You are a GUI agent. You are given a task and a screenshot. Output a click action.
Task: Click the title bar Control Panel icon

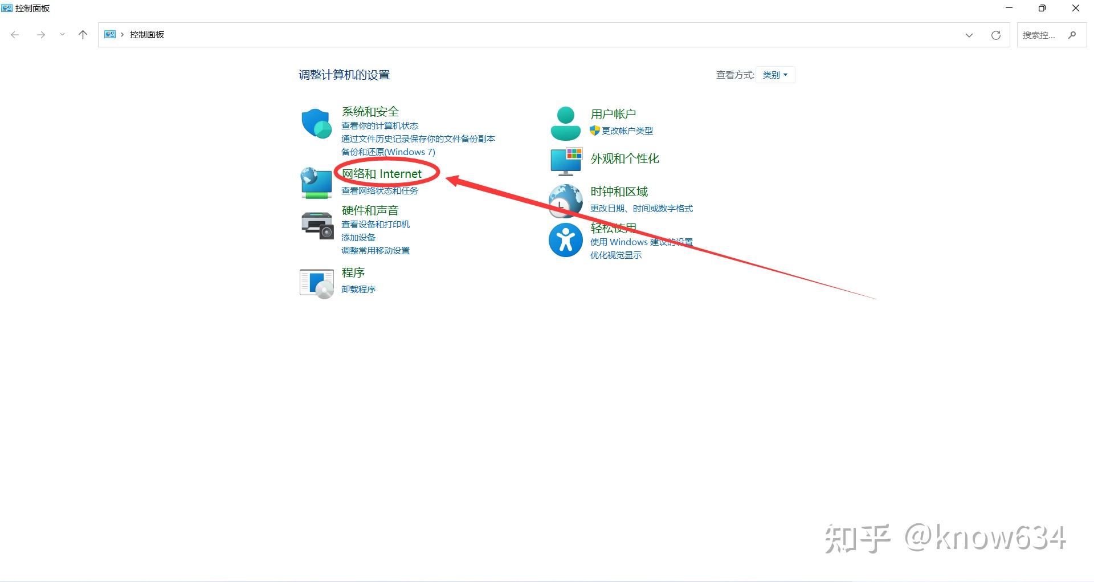(7, 8)
